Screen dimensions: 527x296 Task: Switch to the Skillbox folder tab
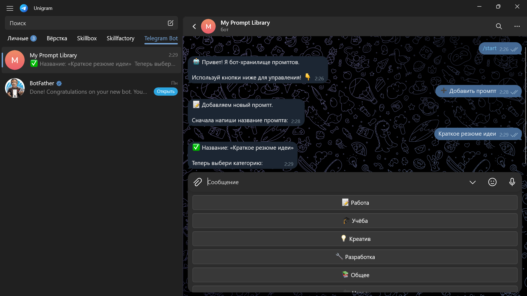pos(87,38)
